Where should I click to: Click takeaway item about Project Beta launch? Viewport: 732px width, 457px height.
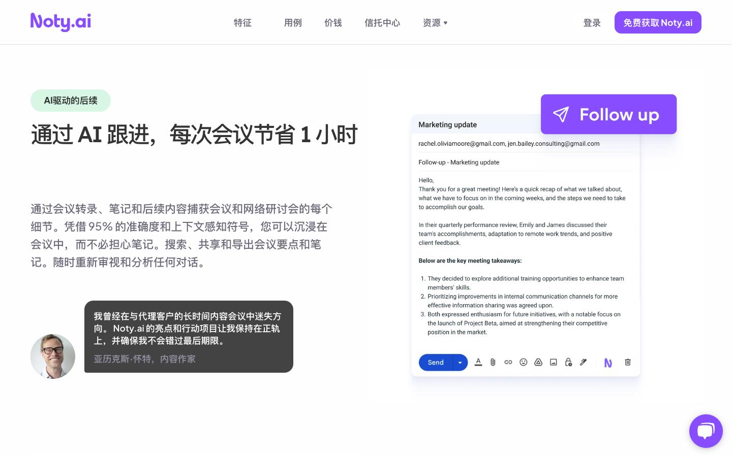(524, 323)
